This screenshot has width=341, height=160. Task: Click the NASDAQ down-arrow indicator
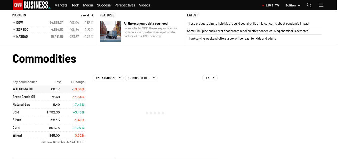[x=14, y=37]
